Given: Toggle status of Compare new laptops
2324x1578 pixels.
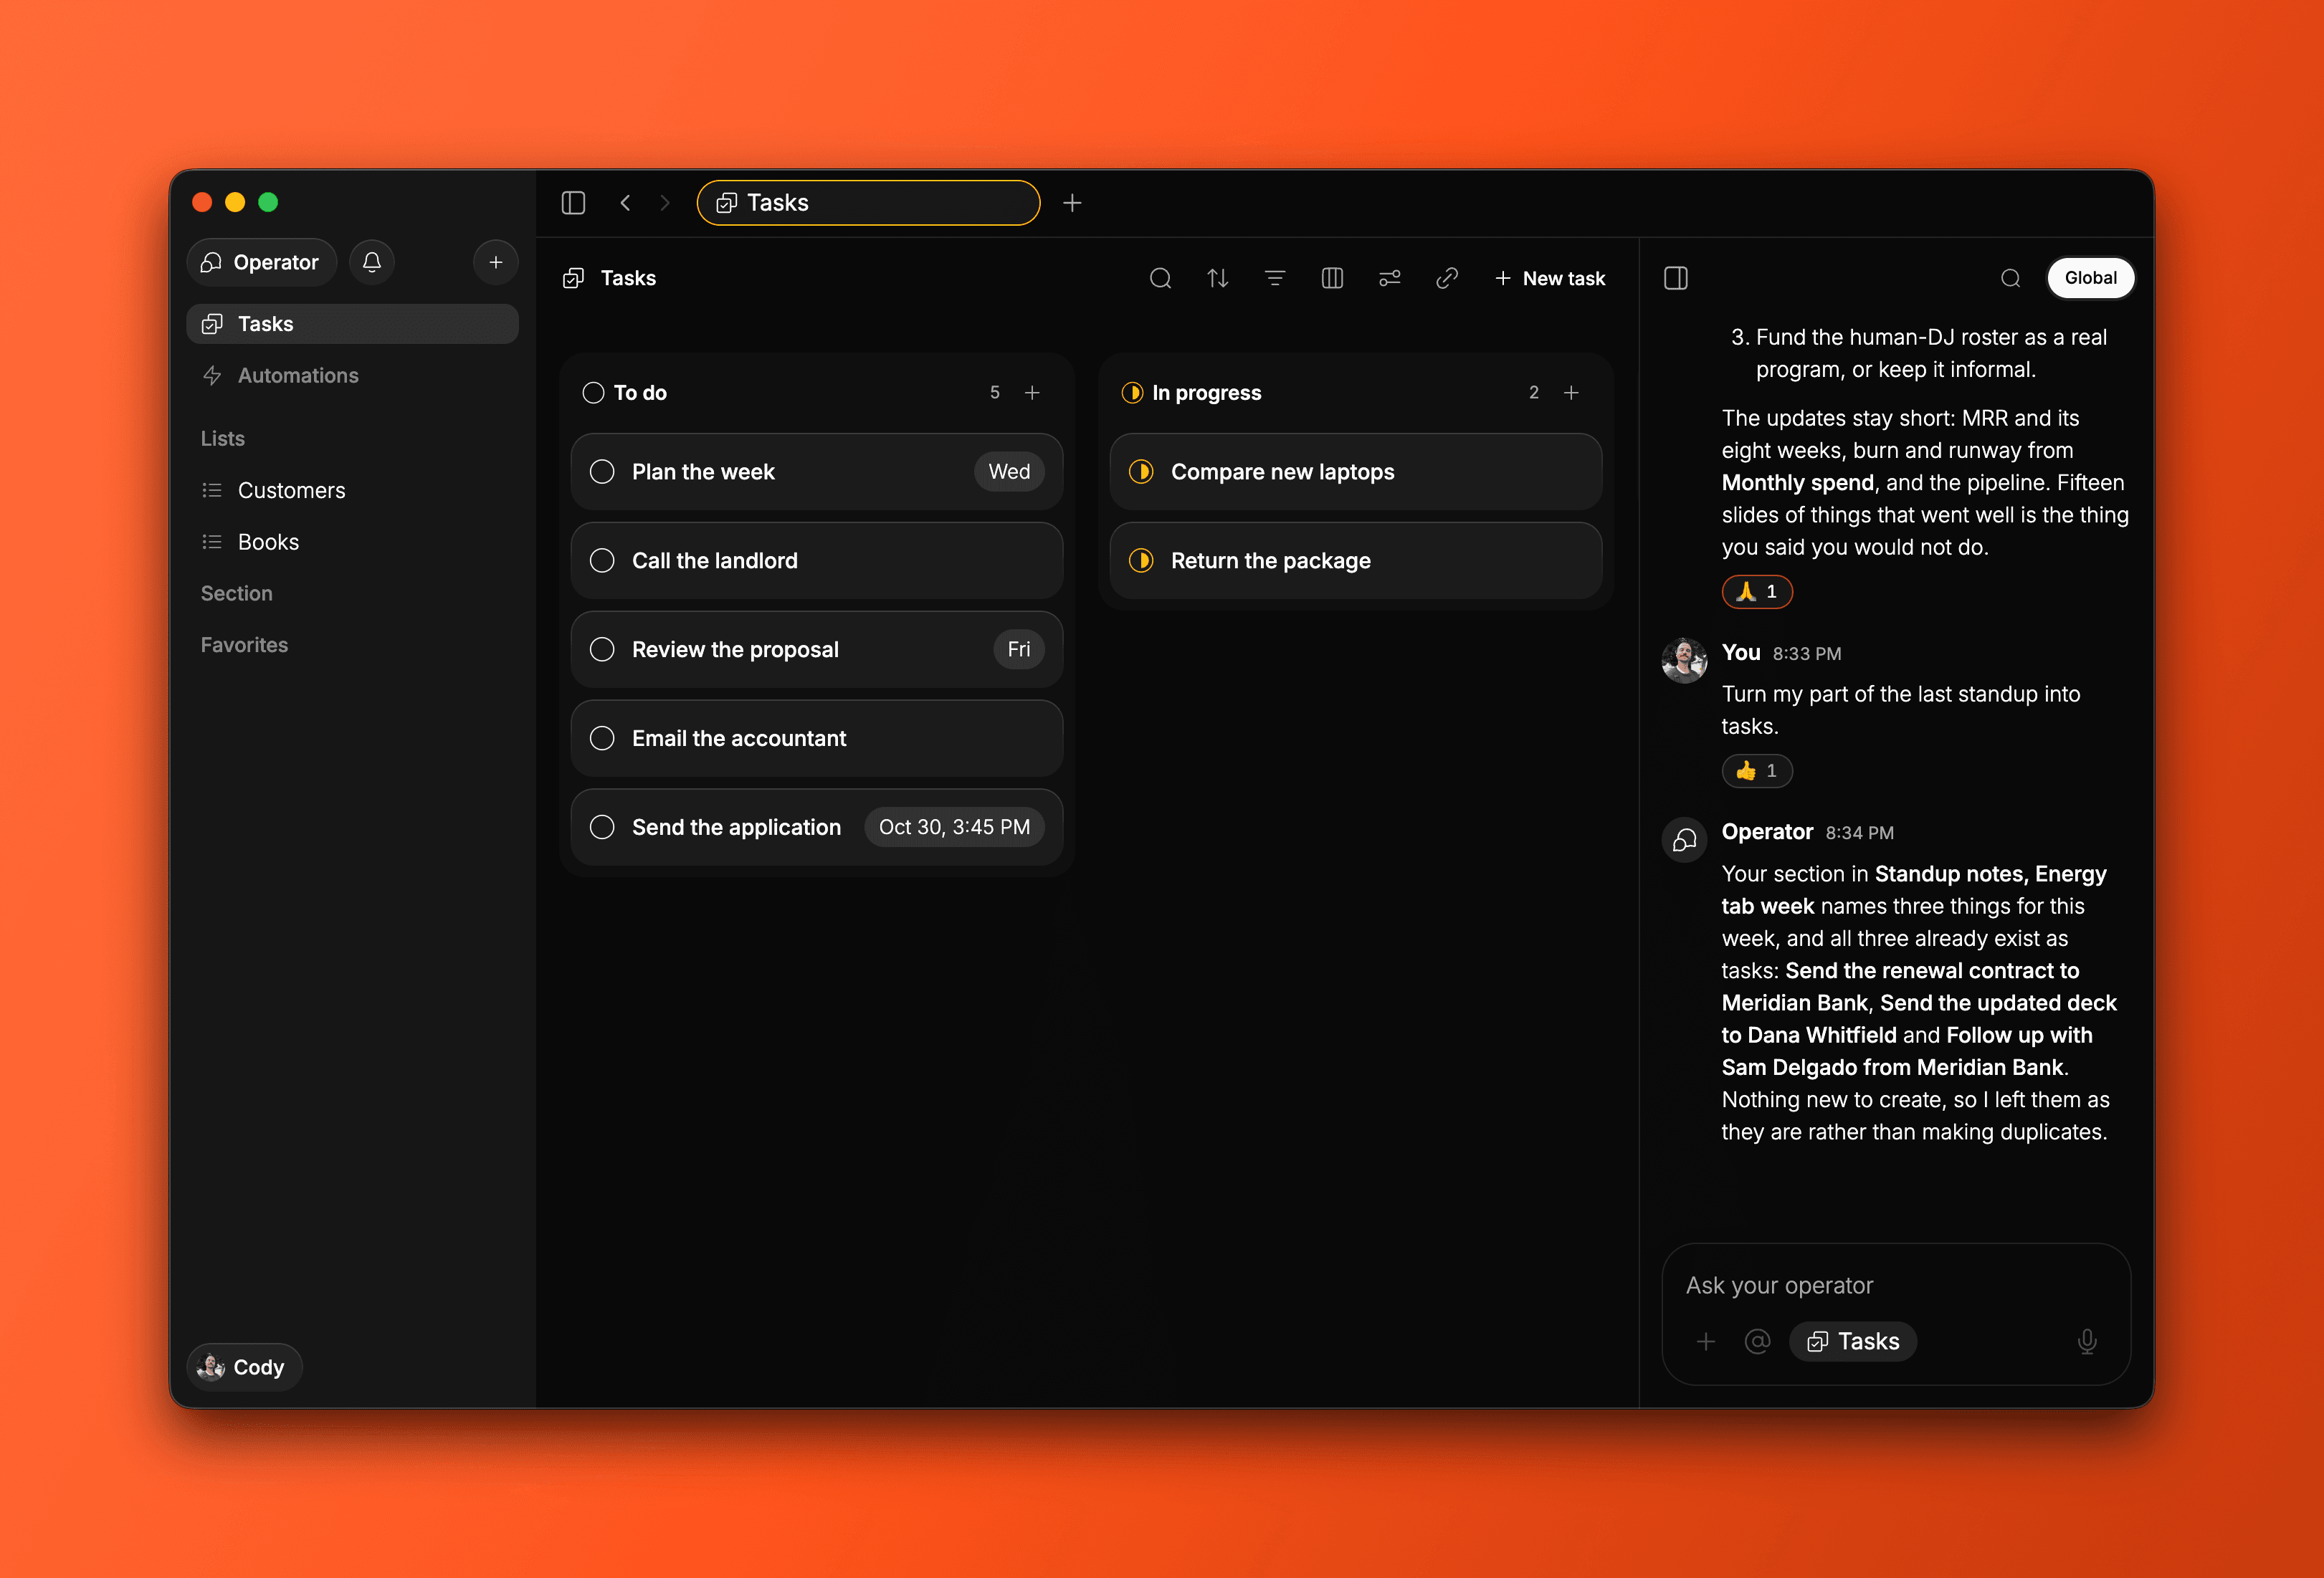Looking at the screenshot, I should point(1141,472).
